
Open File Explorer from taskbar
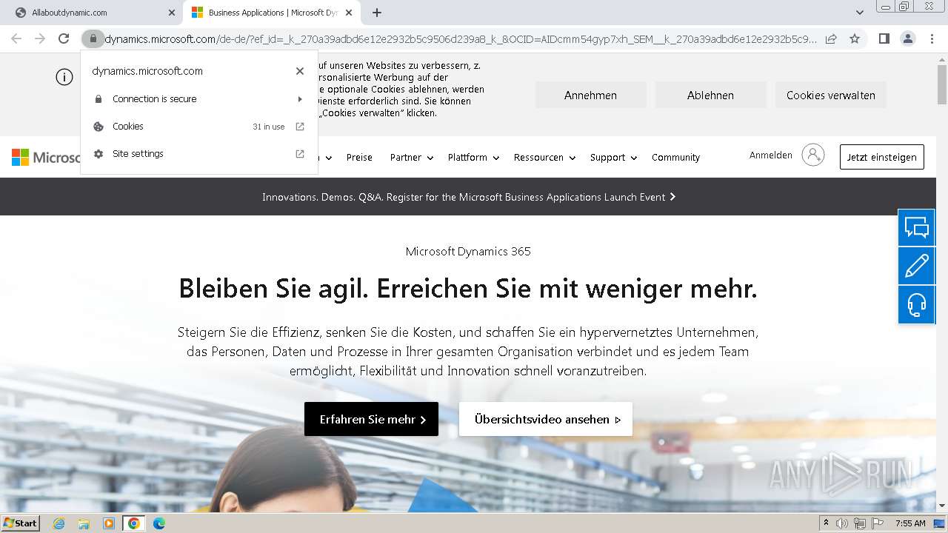[x=84, y=523]
